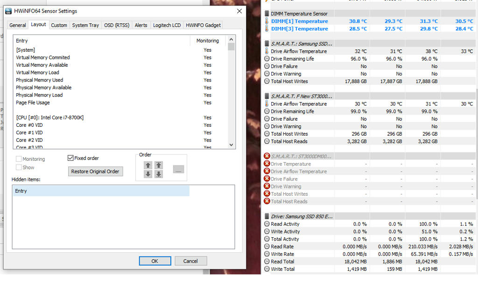The height and width of the screenshot is (296, 478).
Task: Toggle the Fixed order checkbox
Action: click(x=70, y=158)
